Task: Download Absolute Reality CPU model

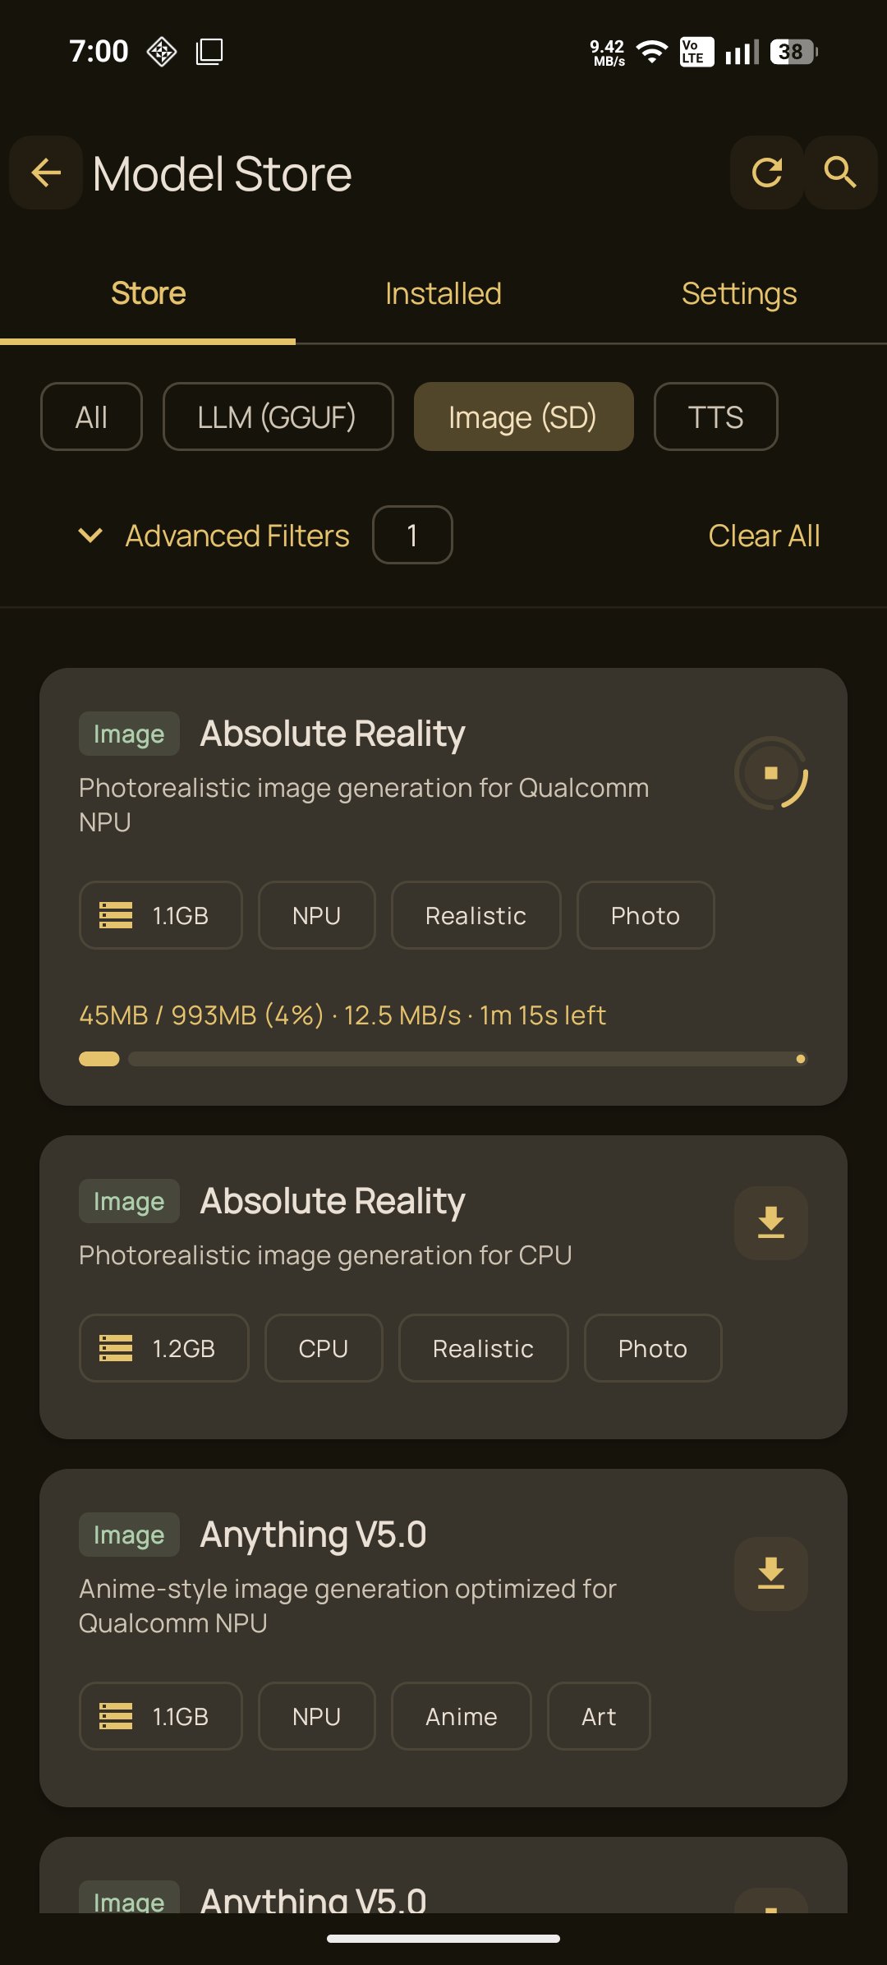Action: 770,1222
